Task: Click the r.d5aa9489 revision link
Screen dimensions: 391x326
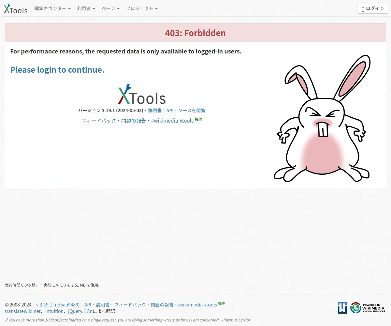Action: [x=66, y=304]
